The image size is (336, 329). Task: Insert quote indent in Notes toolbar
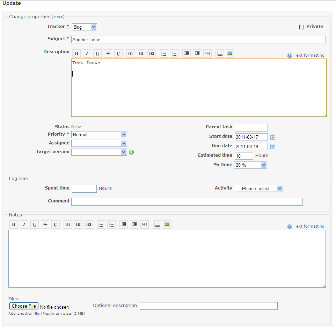[x=124, y=224]
